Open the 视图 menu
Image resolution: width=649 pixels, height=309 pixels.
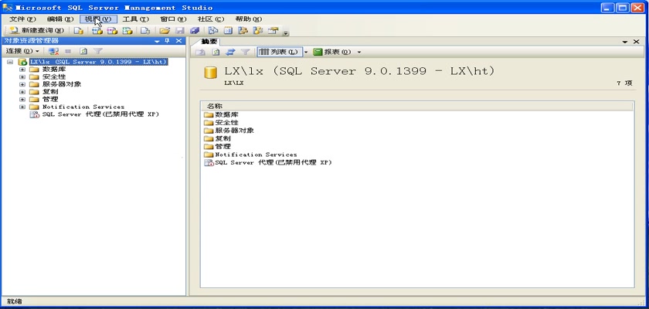[98, 19]
